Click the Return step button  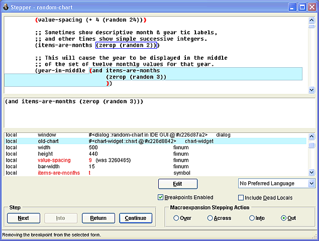[x=98, y=218]
